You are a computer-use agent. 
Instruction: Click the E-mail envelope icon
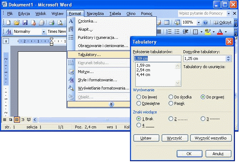[x=41, y=22]
